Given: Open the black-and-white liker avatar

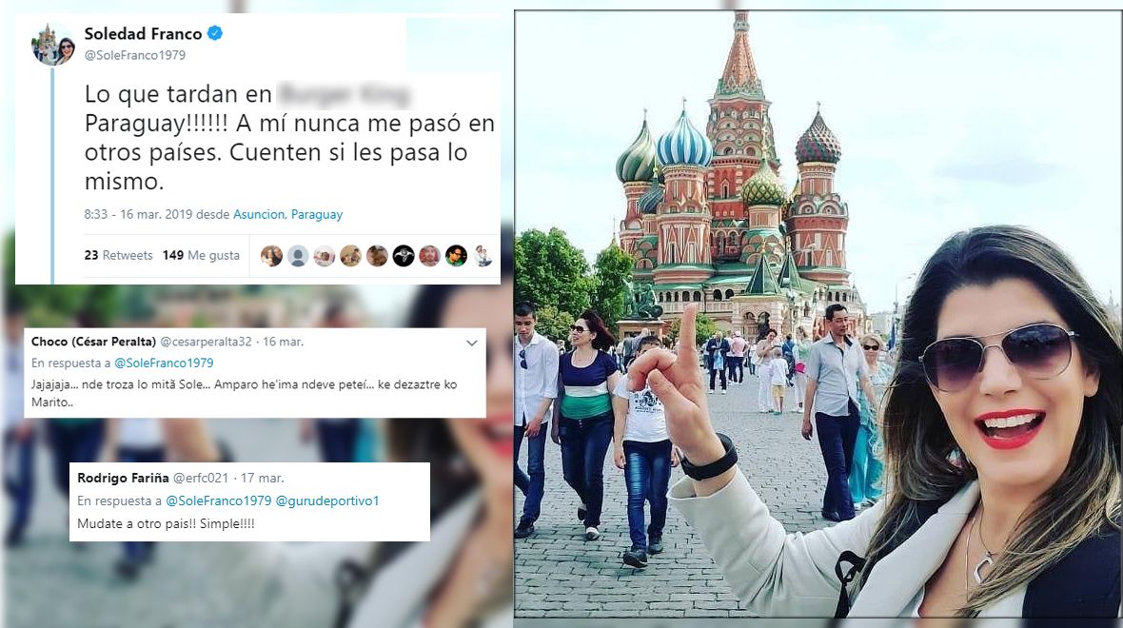Looking at the screenshot, I should click(x=404, y=256).
